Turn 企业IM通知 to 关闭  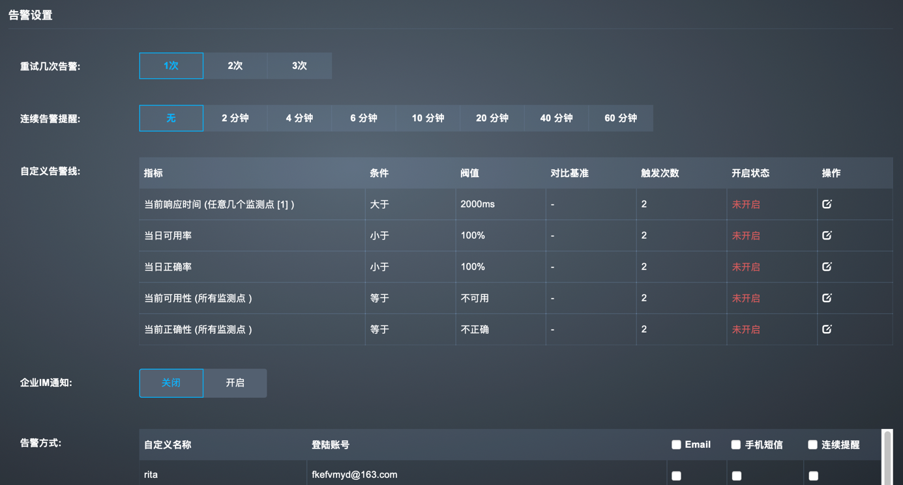[x=171, y=383]
